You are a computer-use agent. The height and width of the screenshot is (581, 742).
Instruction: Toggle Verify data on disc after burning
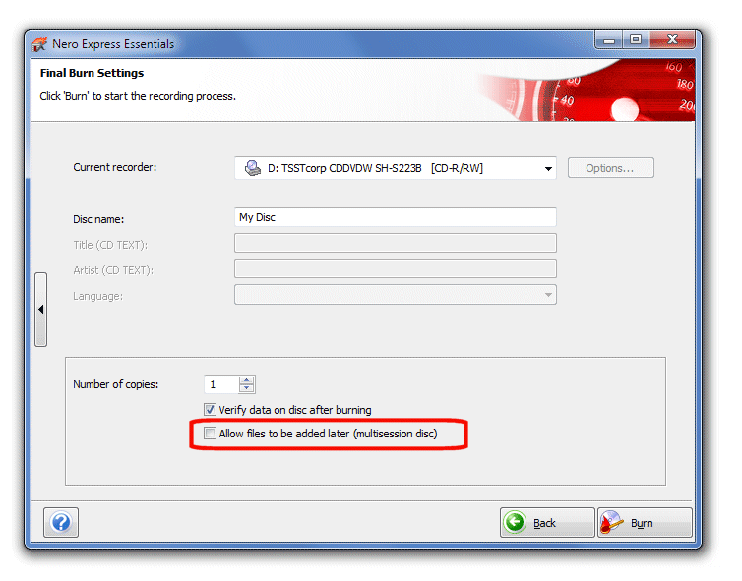(x=210, y=409)
